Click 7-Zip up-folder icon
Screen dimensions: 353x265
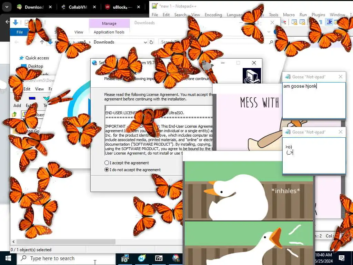click(14, 115)
